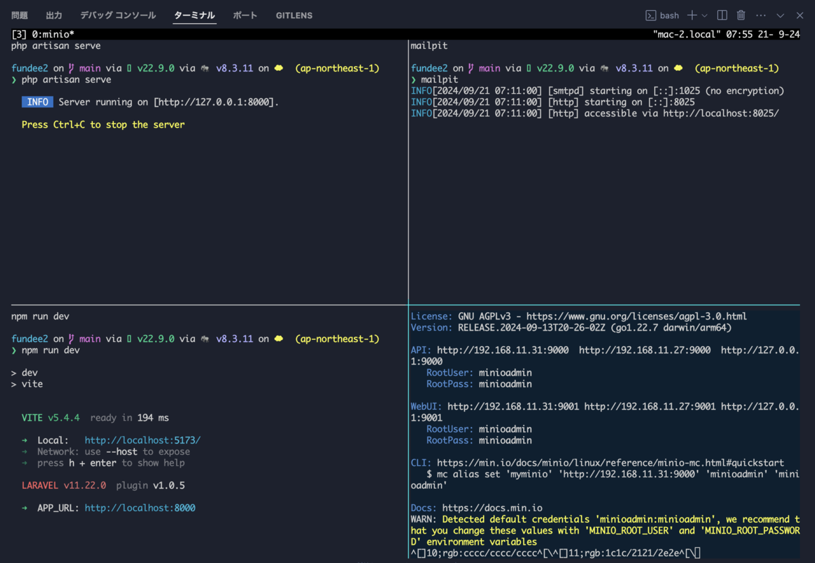Select the ターミナル tab
815x563 pixels.
tap(194, 15)
